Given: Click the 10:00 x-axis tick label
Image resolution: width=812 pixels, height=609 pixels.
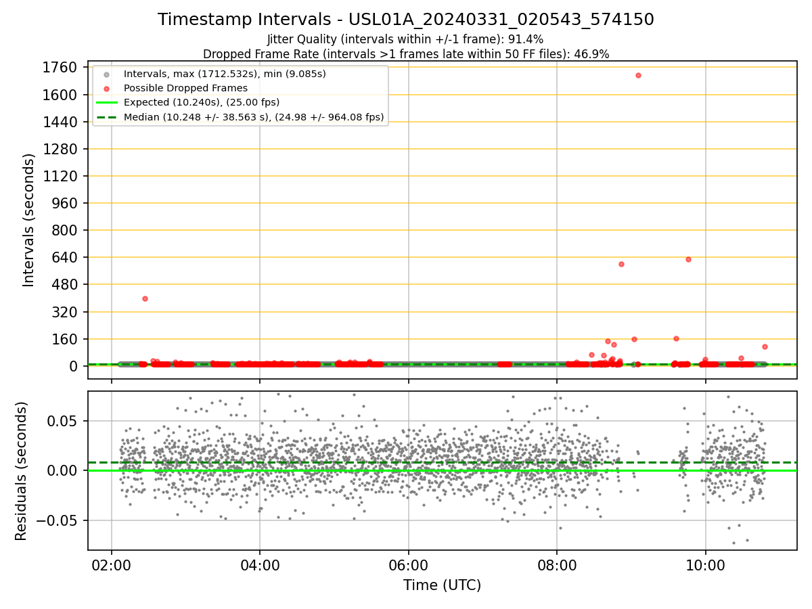Looking at the screenshot, I should (706, 565).
